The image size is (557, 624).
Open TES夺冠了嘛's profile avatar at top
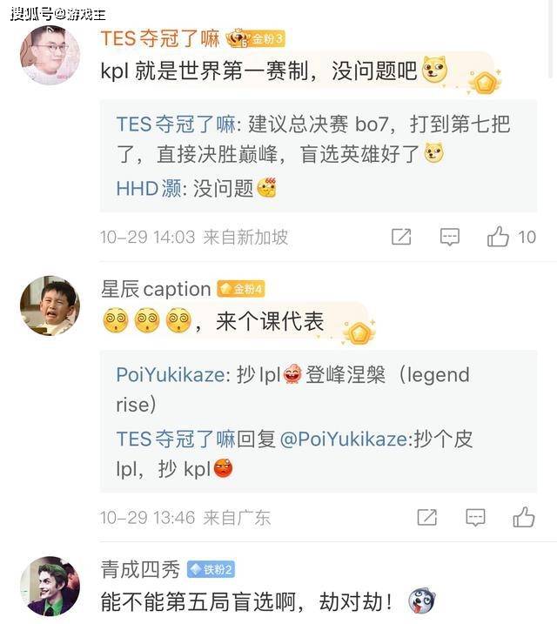click(x=50, y=55)
